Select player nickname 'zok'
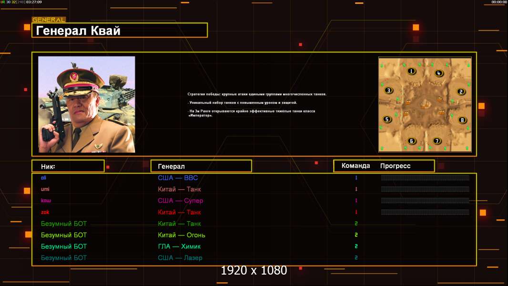Screen dimensions: 508x286 (x=45, y=212)
